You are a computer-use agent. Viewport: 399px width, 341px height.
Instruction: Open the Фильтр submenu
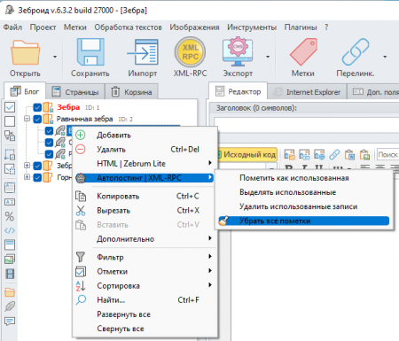144,257
